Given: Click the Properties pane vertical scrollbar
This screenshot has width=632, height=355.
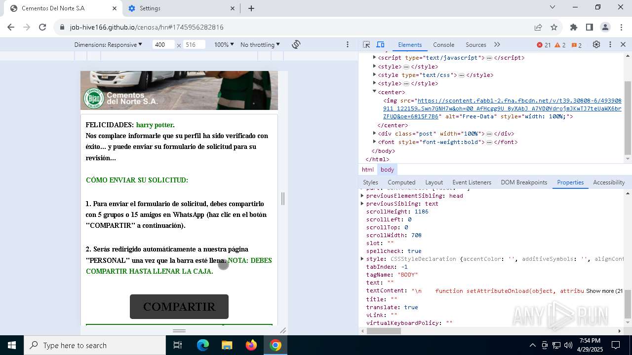Looking at the screenshot, I should click(x=628, y=305).
